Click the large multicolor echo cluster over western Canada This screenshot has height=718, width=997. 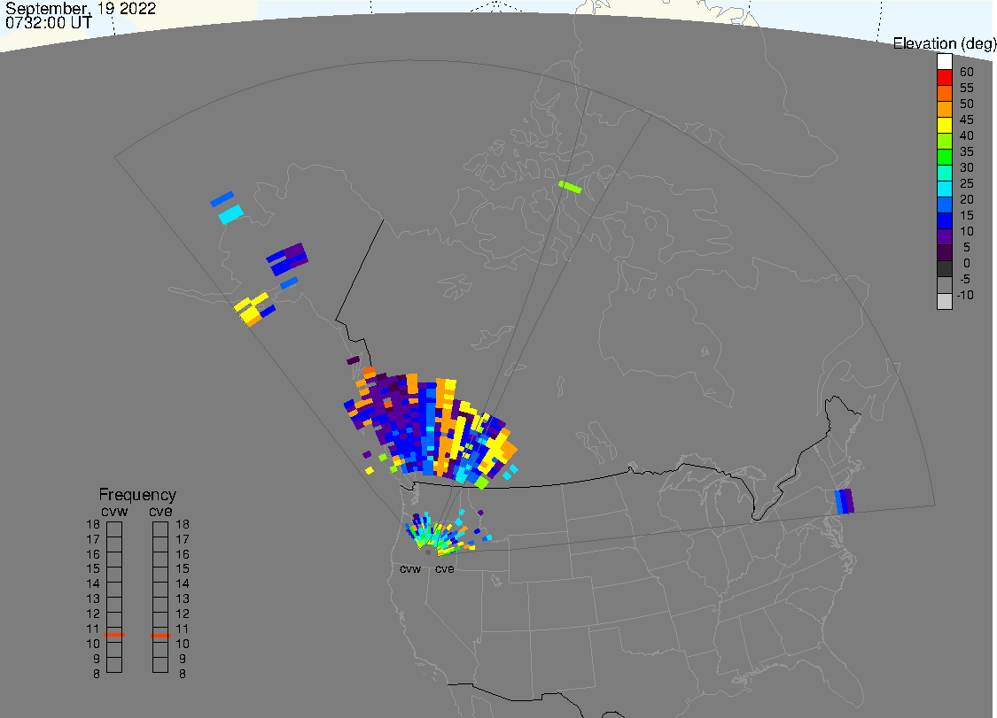pos(432,426)
